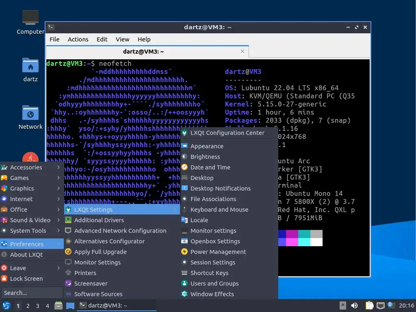Switch to workspace 2
416x312 pixels.
coord(28,306)
